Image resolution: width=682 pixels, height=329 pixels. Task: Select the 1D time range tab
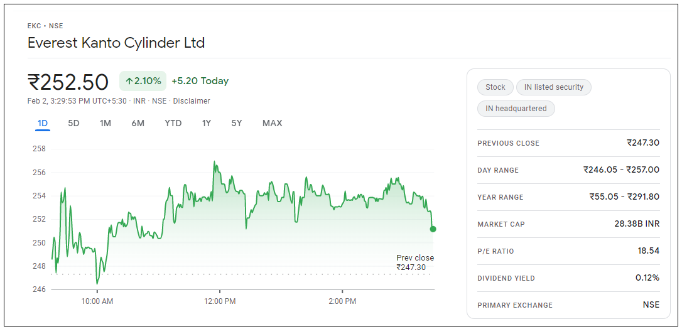point(43,124)
